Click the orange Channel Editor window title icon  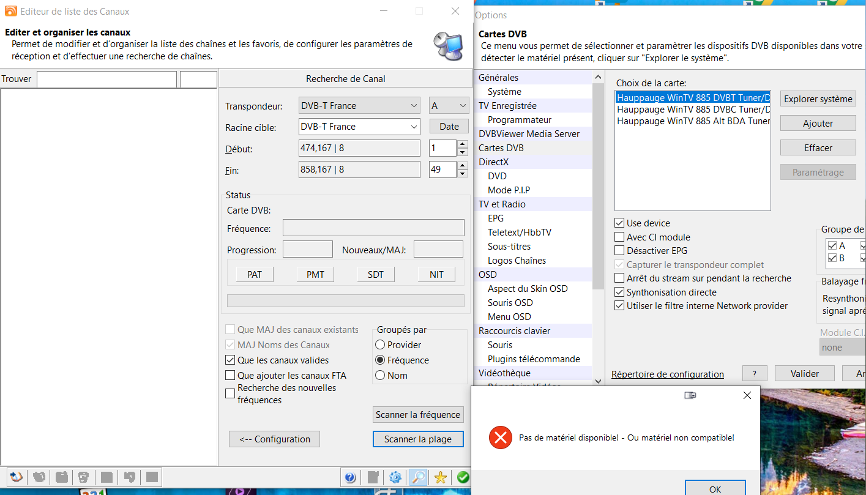coord(10,11)
